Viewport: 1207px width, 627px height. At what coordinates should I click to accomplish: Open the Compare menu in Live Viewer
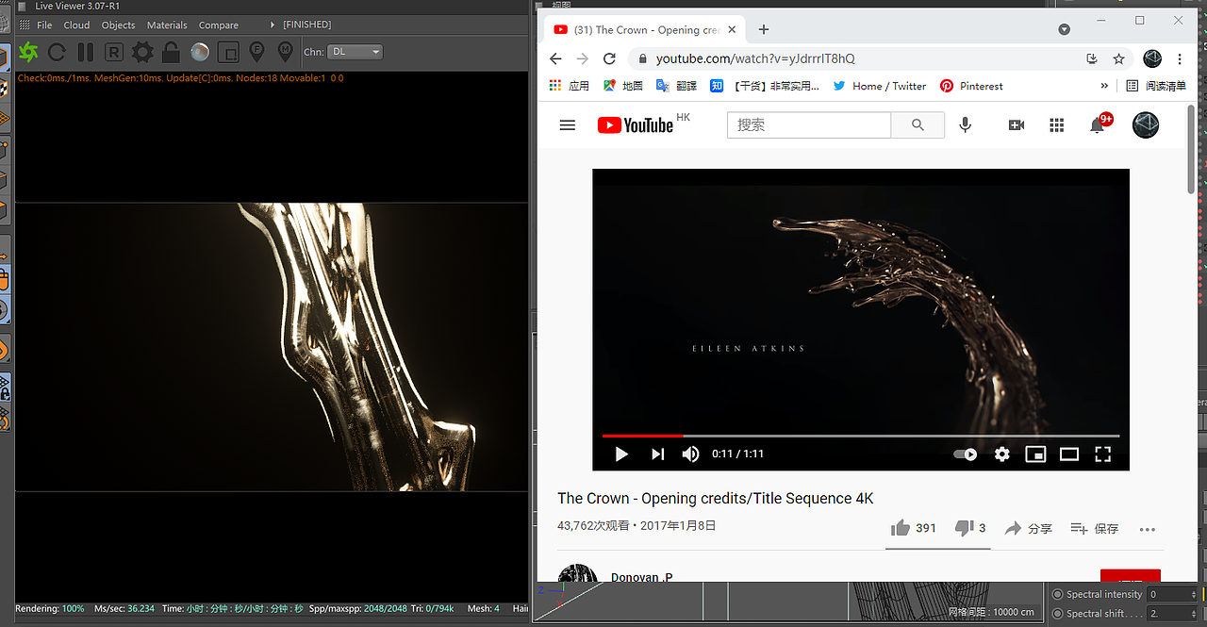click(218, 25)
